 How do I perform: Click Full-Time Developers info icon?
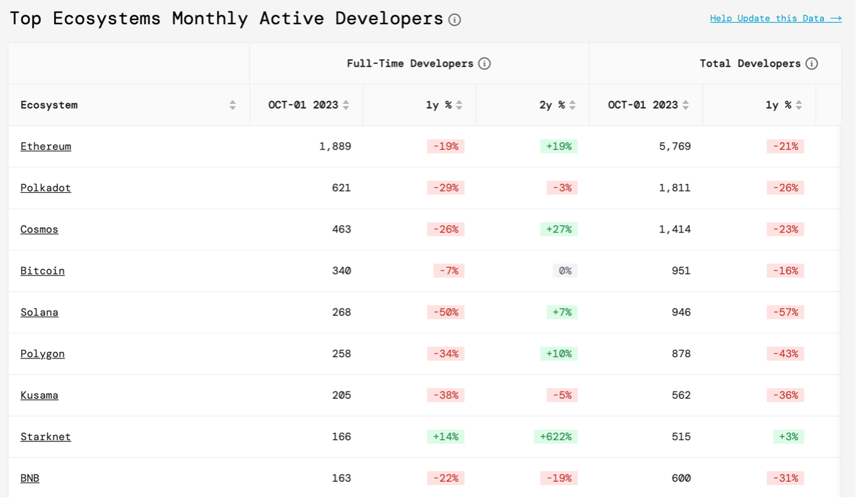coord(484,63)
